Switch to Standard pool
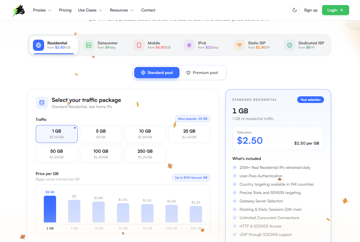The height and width of the screenshot is (242, 360). tap(157, 73)
